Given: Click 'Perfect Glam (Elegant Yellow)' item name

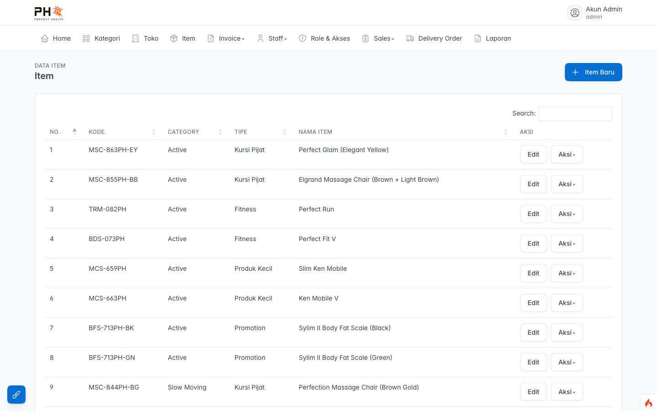Looking at the screenshot, I should point(344,150).
